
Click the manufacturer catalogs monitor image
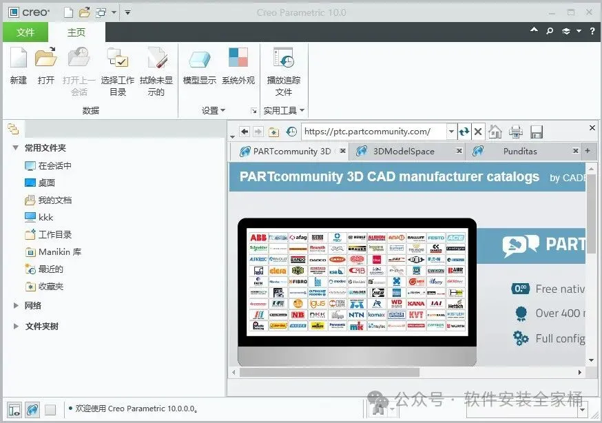[x=357, y=291]
